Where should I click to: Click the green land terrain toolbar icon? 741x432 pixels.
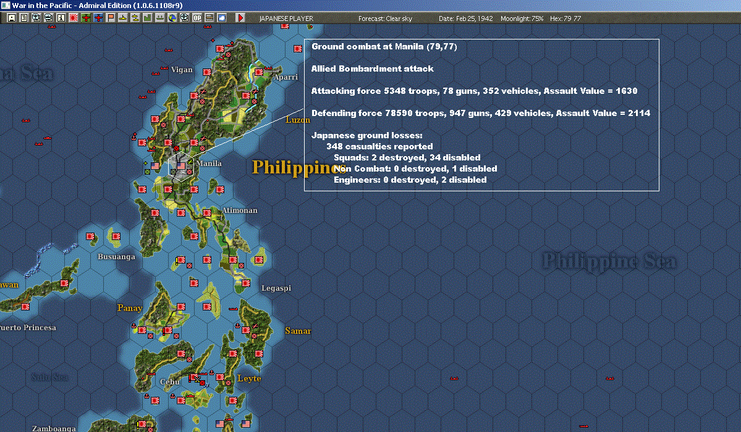148,17
